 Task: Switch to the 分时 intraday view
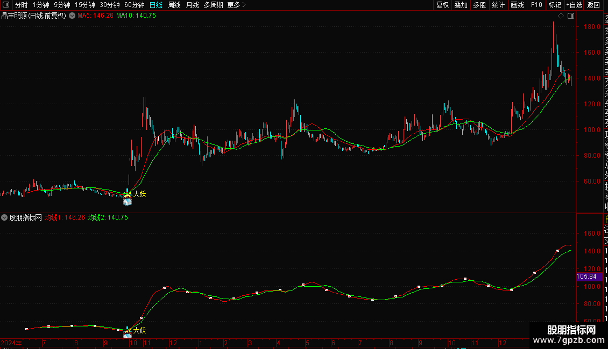22,5
